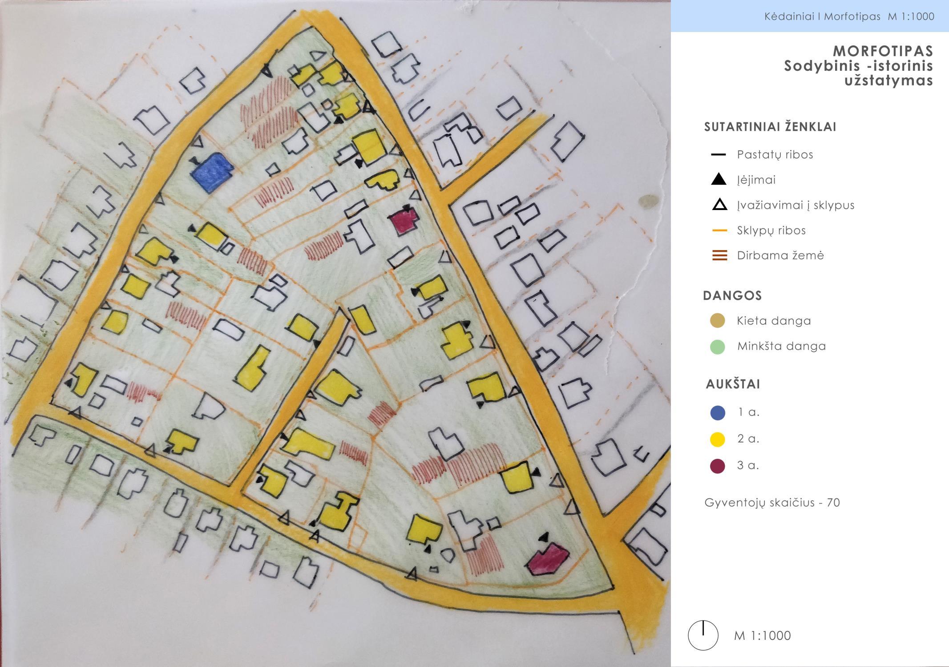Click the tan Kieta danga color circle
Image resolution: width=949 pixels, height=667 pixels.
click(718, 321)
